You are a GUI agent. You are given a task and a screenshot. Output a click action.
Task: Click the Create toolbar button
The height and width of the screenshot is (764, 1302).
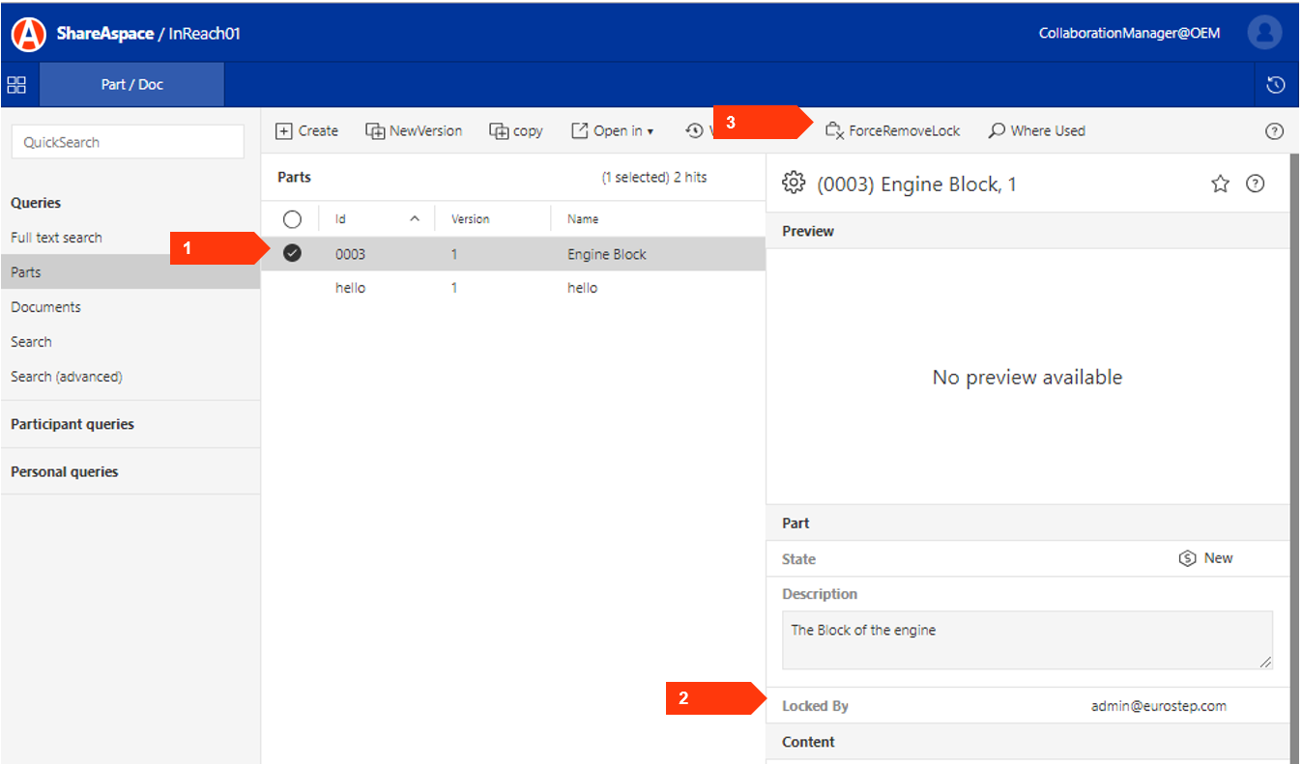pos(307,130)
